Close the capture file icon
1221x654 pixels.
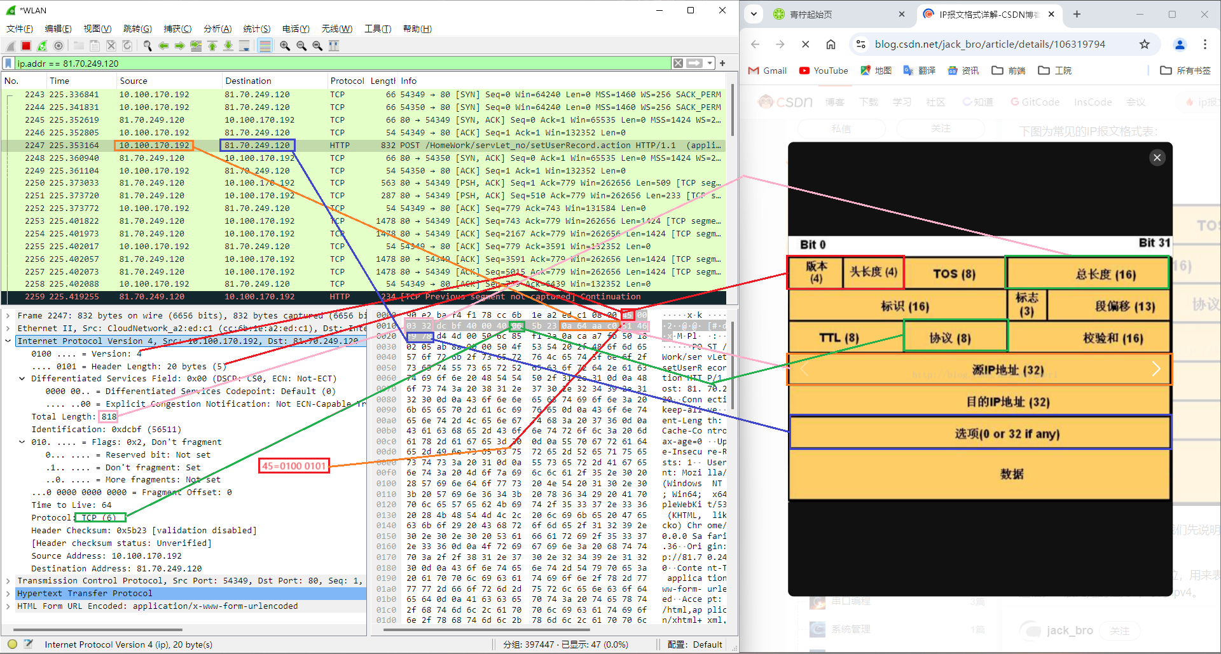tap(111, 46)
